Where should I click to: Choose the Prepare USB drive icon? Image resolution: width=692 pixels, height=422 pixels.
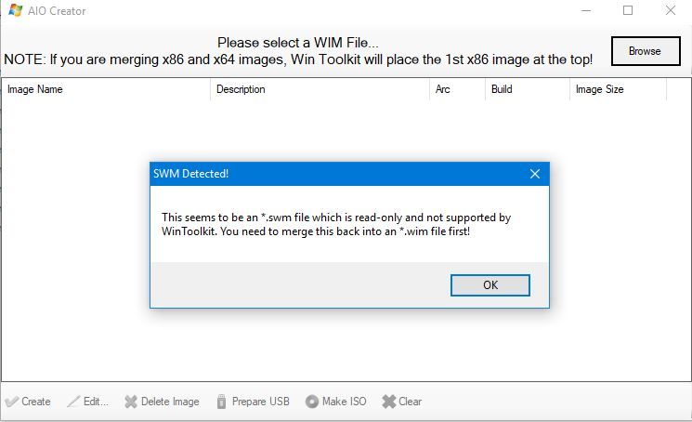[x=222, y=402]
